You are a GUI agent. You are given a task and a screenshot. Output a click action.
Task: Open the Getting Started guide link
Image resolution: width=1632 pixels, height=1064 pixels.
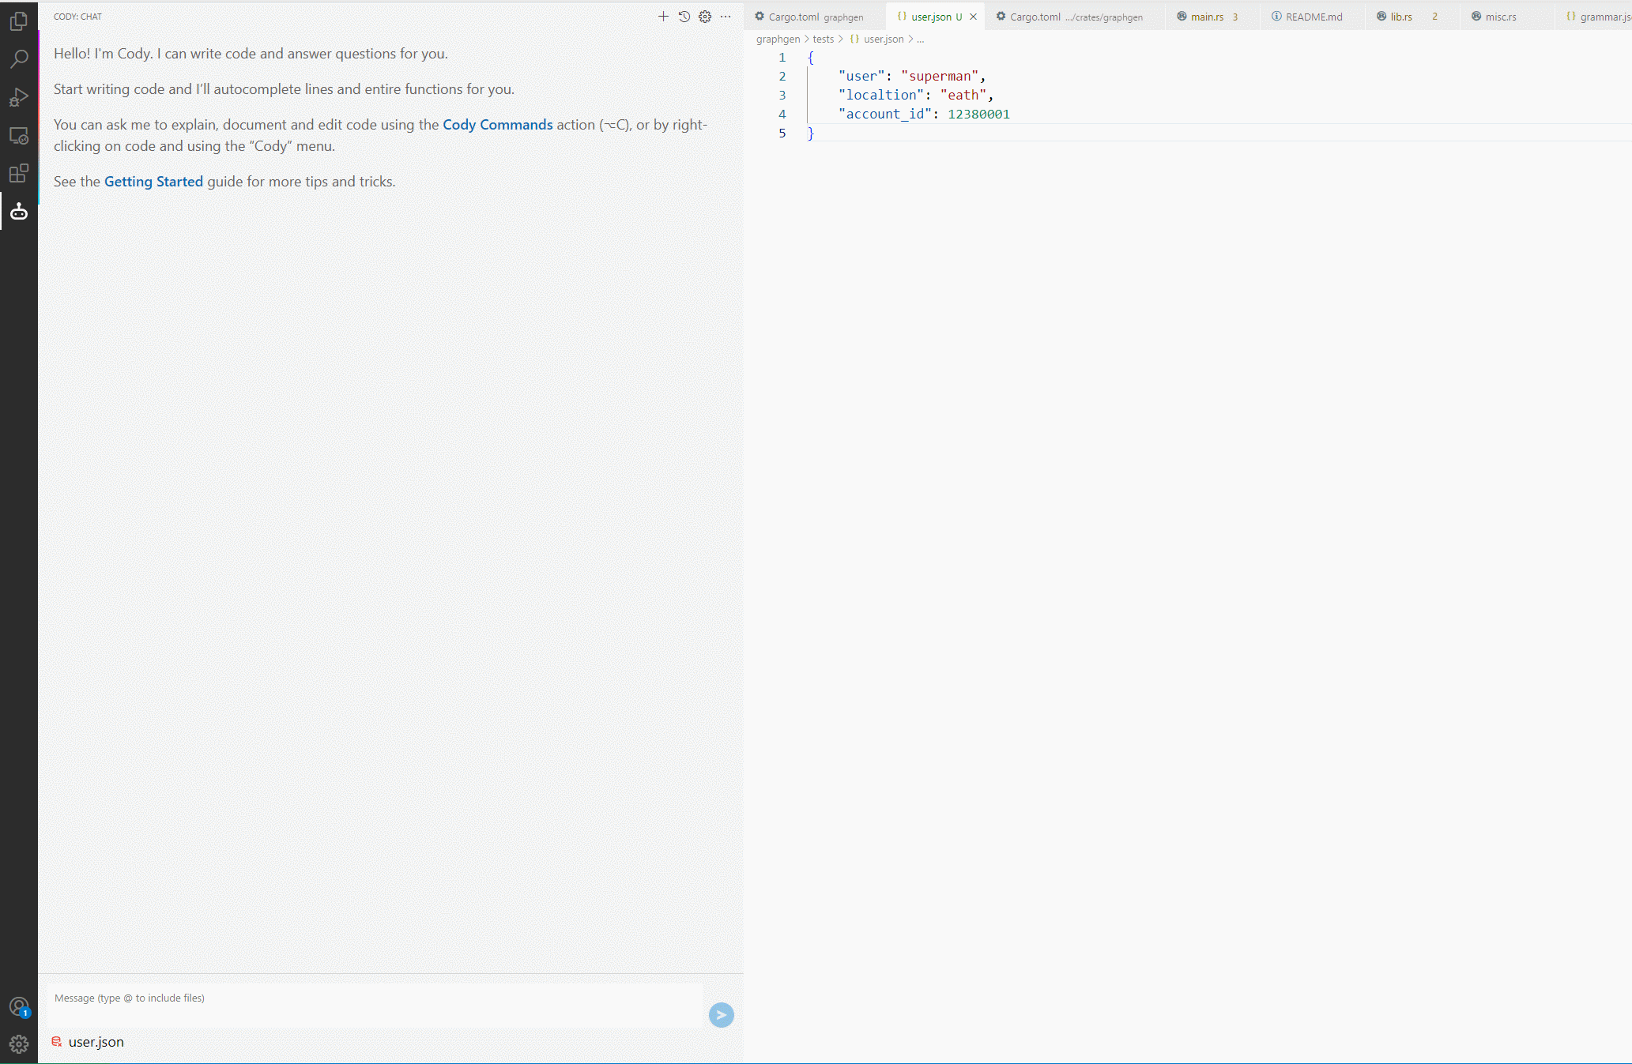(x=153, y=182)
